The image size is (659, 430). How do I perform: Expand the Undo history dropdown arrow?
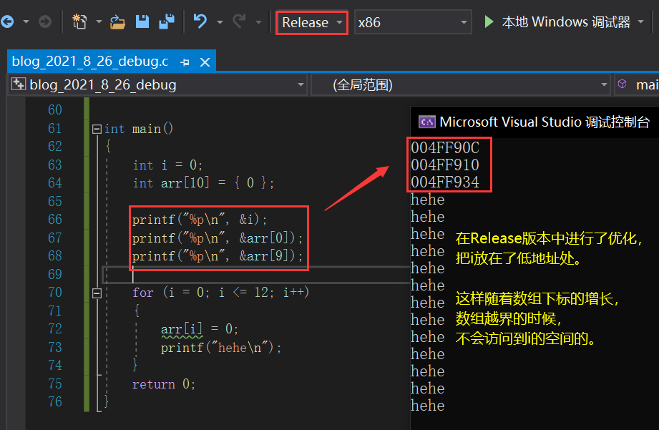pyautogui.click(x=220, y=22)
